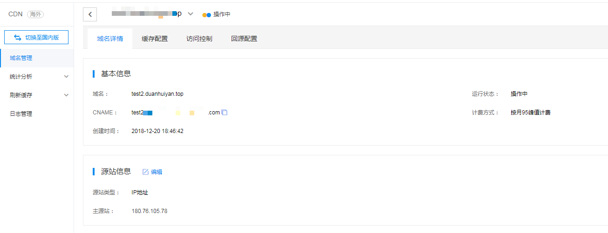
Task: Copy the CNAME value using copy icon
Action: pos(225,113)
